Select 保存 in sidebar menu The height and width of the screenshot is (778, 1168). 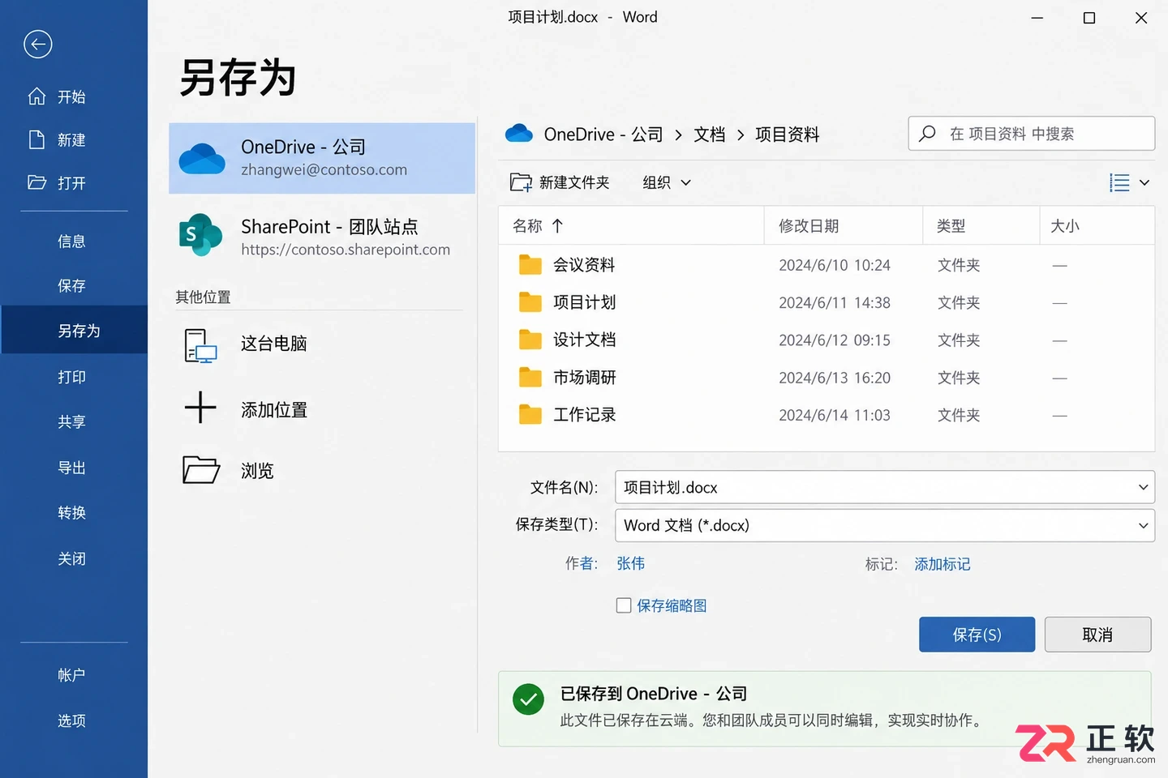[x=71, y=285]
